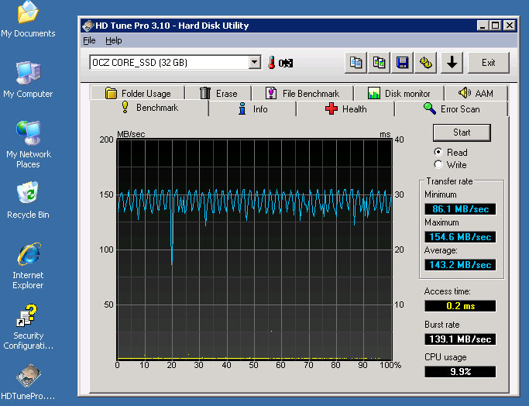Open the Help menu
Viewport: 529px width, 406px height.
114,40
